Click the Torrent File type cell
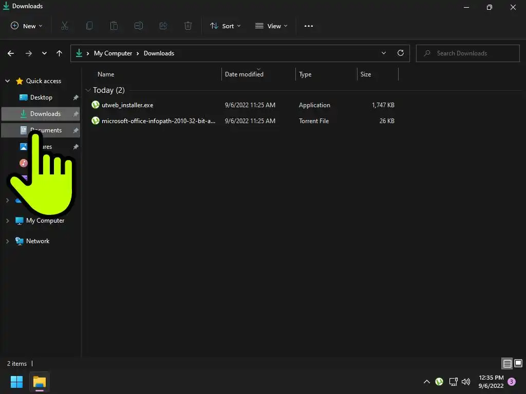 point(314,121)
